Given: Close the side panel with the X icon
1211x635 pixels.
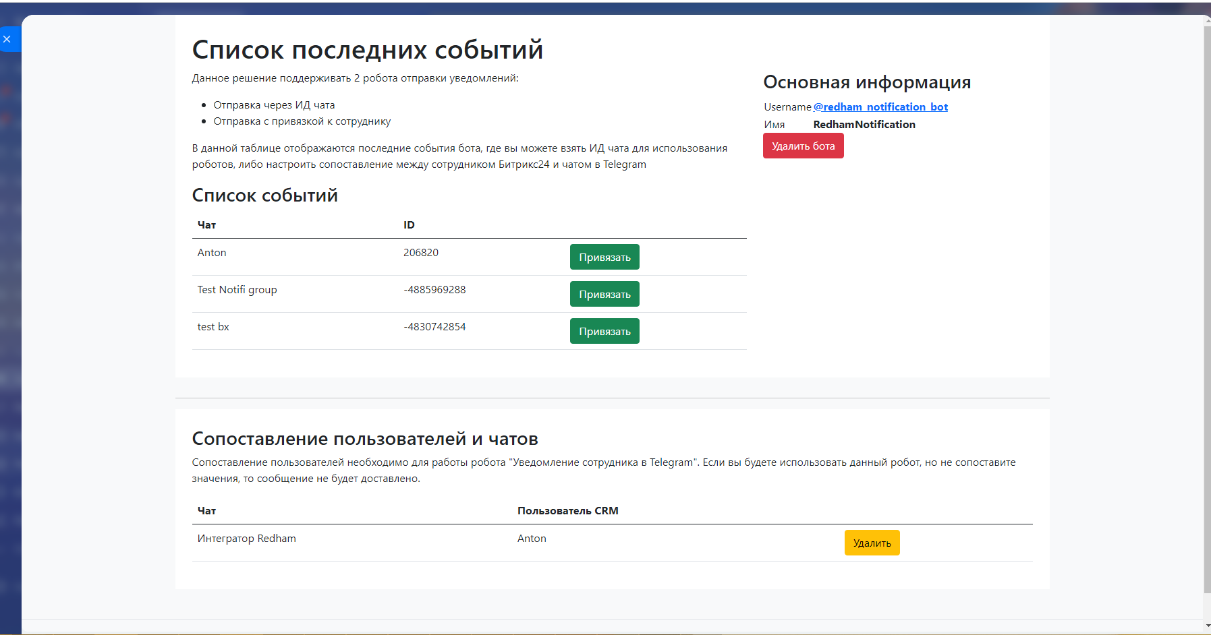Looking at the screenshot, I should [7, 39].
